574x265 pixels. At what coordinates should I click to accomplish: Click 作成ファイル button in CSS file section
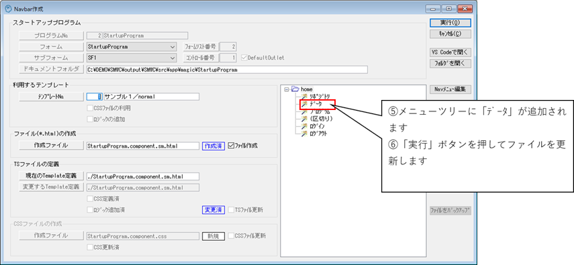pyautogui.click(x=52, y=235)
